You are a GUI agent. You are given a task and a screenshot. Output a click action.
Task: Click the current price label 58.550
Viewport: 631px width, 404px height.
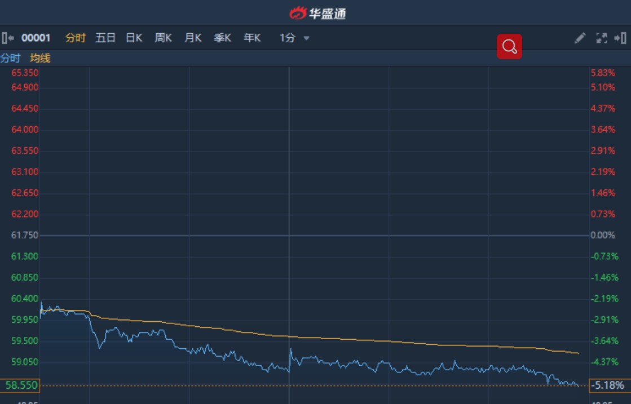(x=20, y=385)
